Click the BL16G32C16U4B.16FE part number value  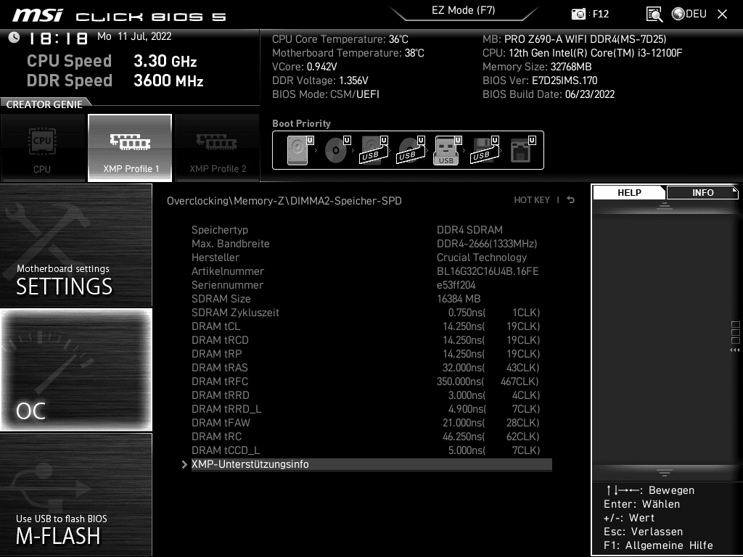coord(488,271)
